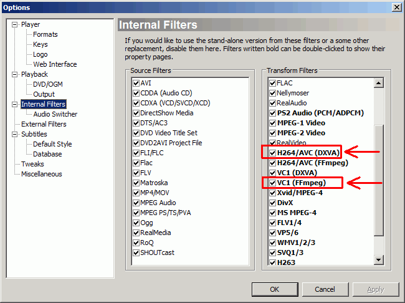This screenshot has width=405, height=303.
Task: Select the Player tree item label
Action: click(x=31, y=24)
